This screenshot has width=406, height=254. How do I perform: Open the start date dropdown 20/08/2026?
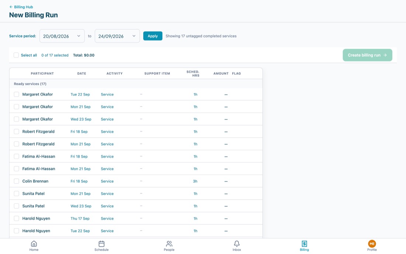click(x=62, y=36)
